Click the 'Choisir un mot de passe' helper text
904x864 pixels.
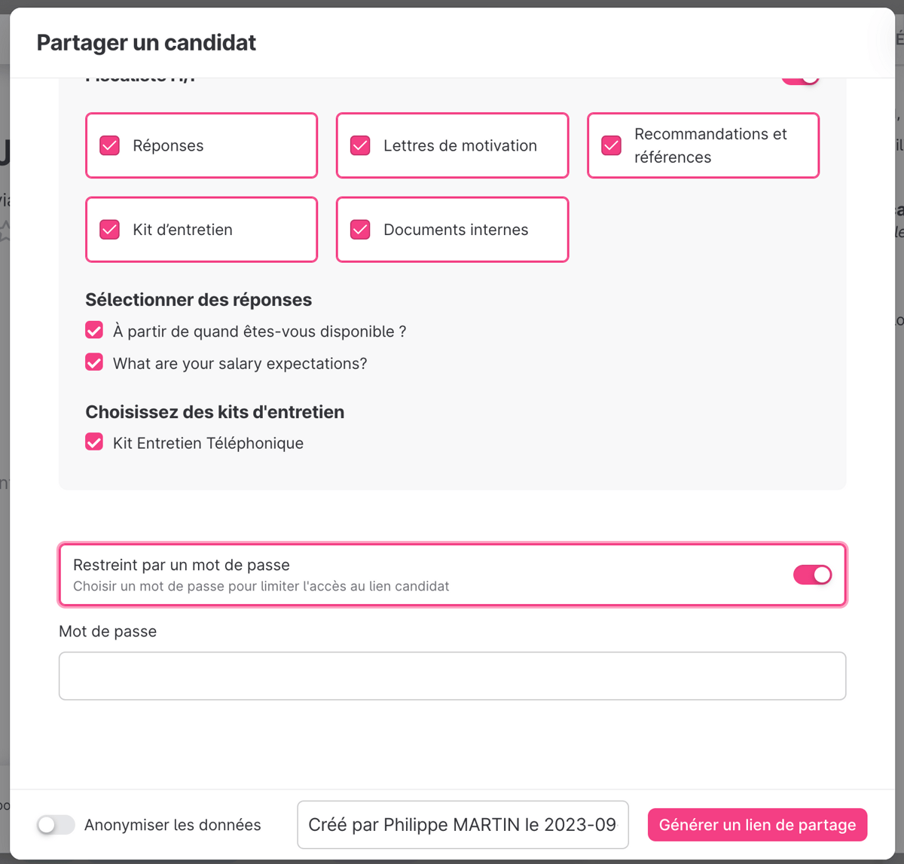click(261, 586)
